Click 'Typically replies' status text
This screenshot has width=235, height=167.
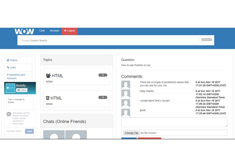click(x=15, y=131)
